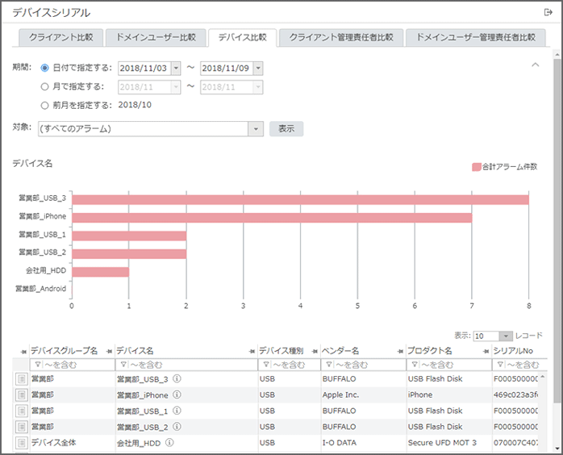This screenshot has height=455, width=563.
Task: Switch to クライアント比較 tab
Action: tap(61, 37)
